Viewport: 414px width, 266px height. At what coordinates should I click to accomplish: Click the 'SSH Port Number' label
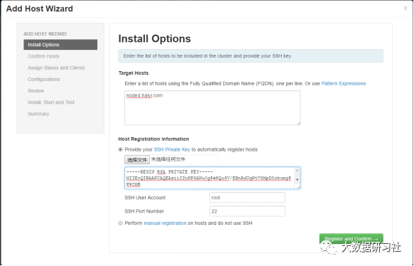coord(144,211)
